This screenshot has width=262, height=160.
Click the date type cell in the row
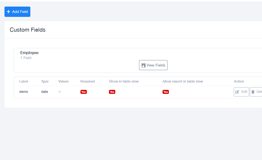pos(45,92)
